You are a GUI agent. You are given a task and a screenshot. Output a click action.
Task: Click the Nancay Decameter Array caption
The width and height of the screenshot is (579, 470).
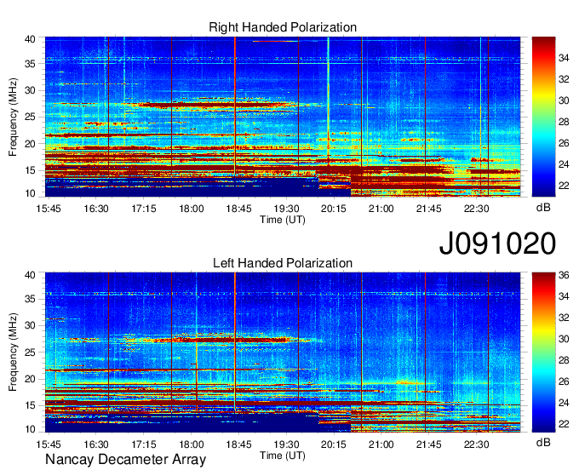125,460
